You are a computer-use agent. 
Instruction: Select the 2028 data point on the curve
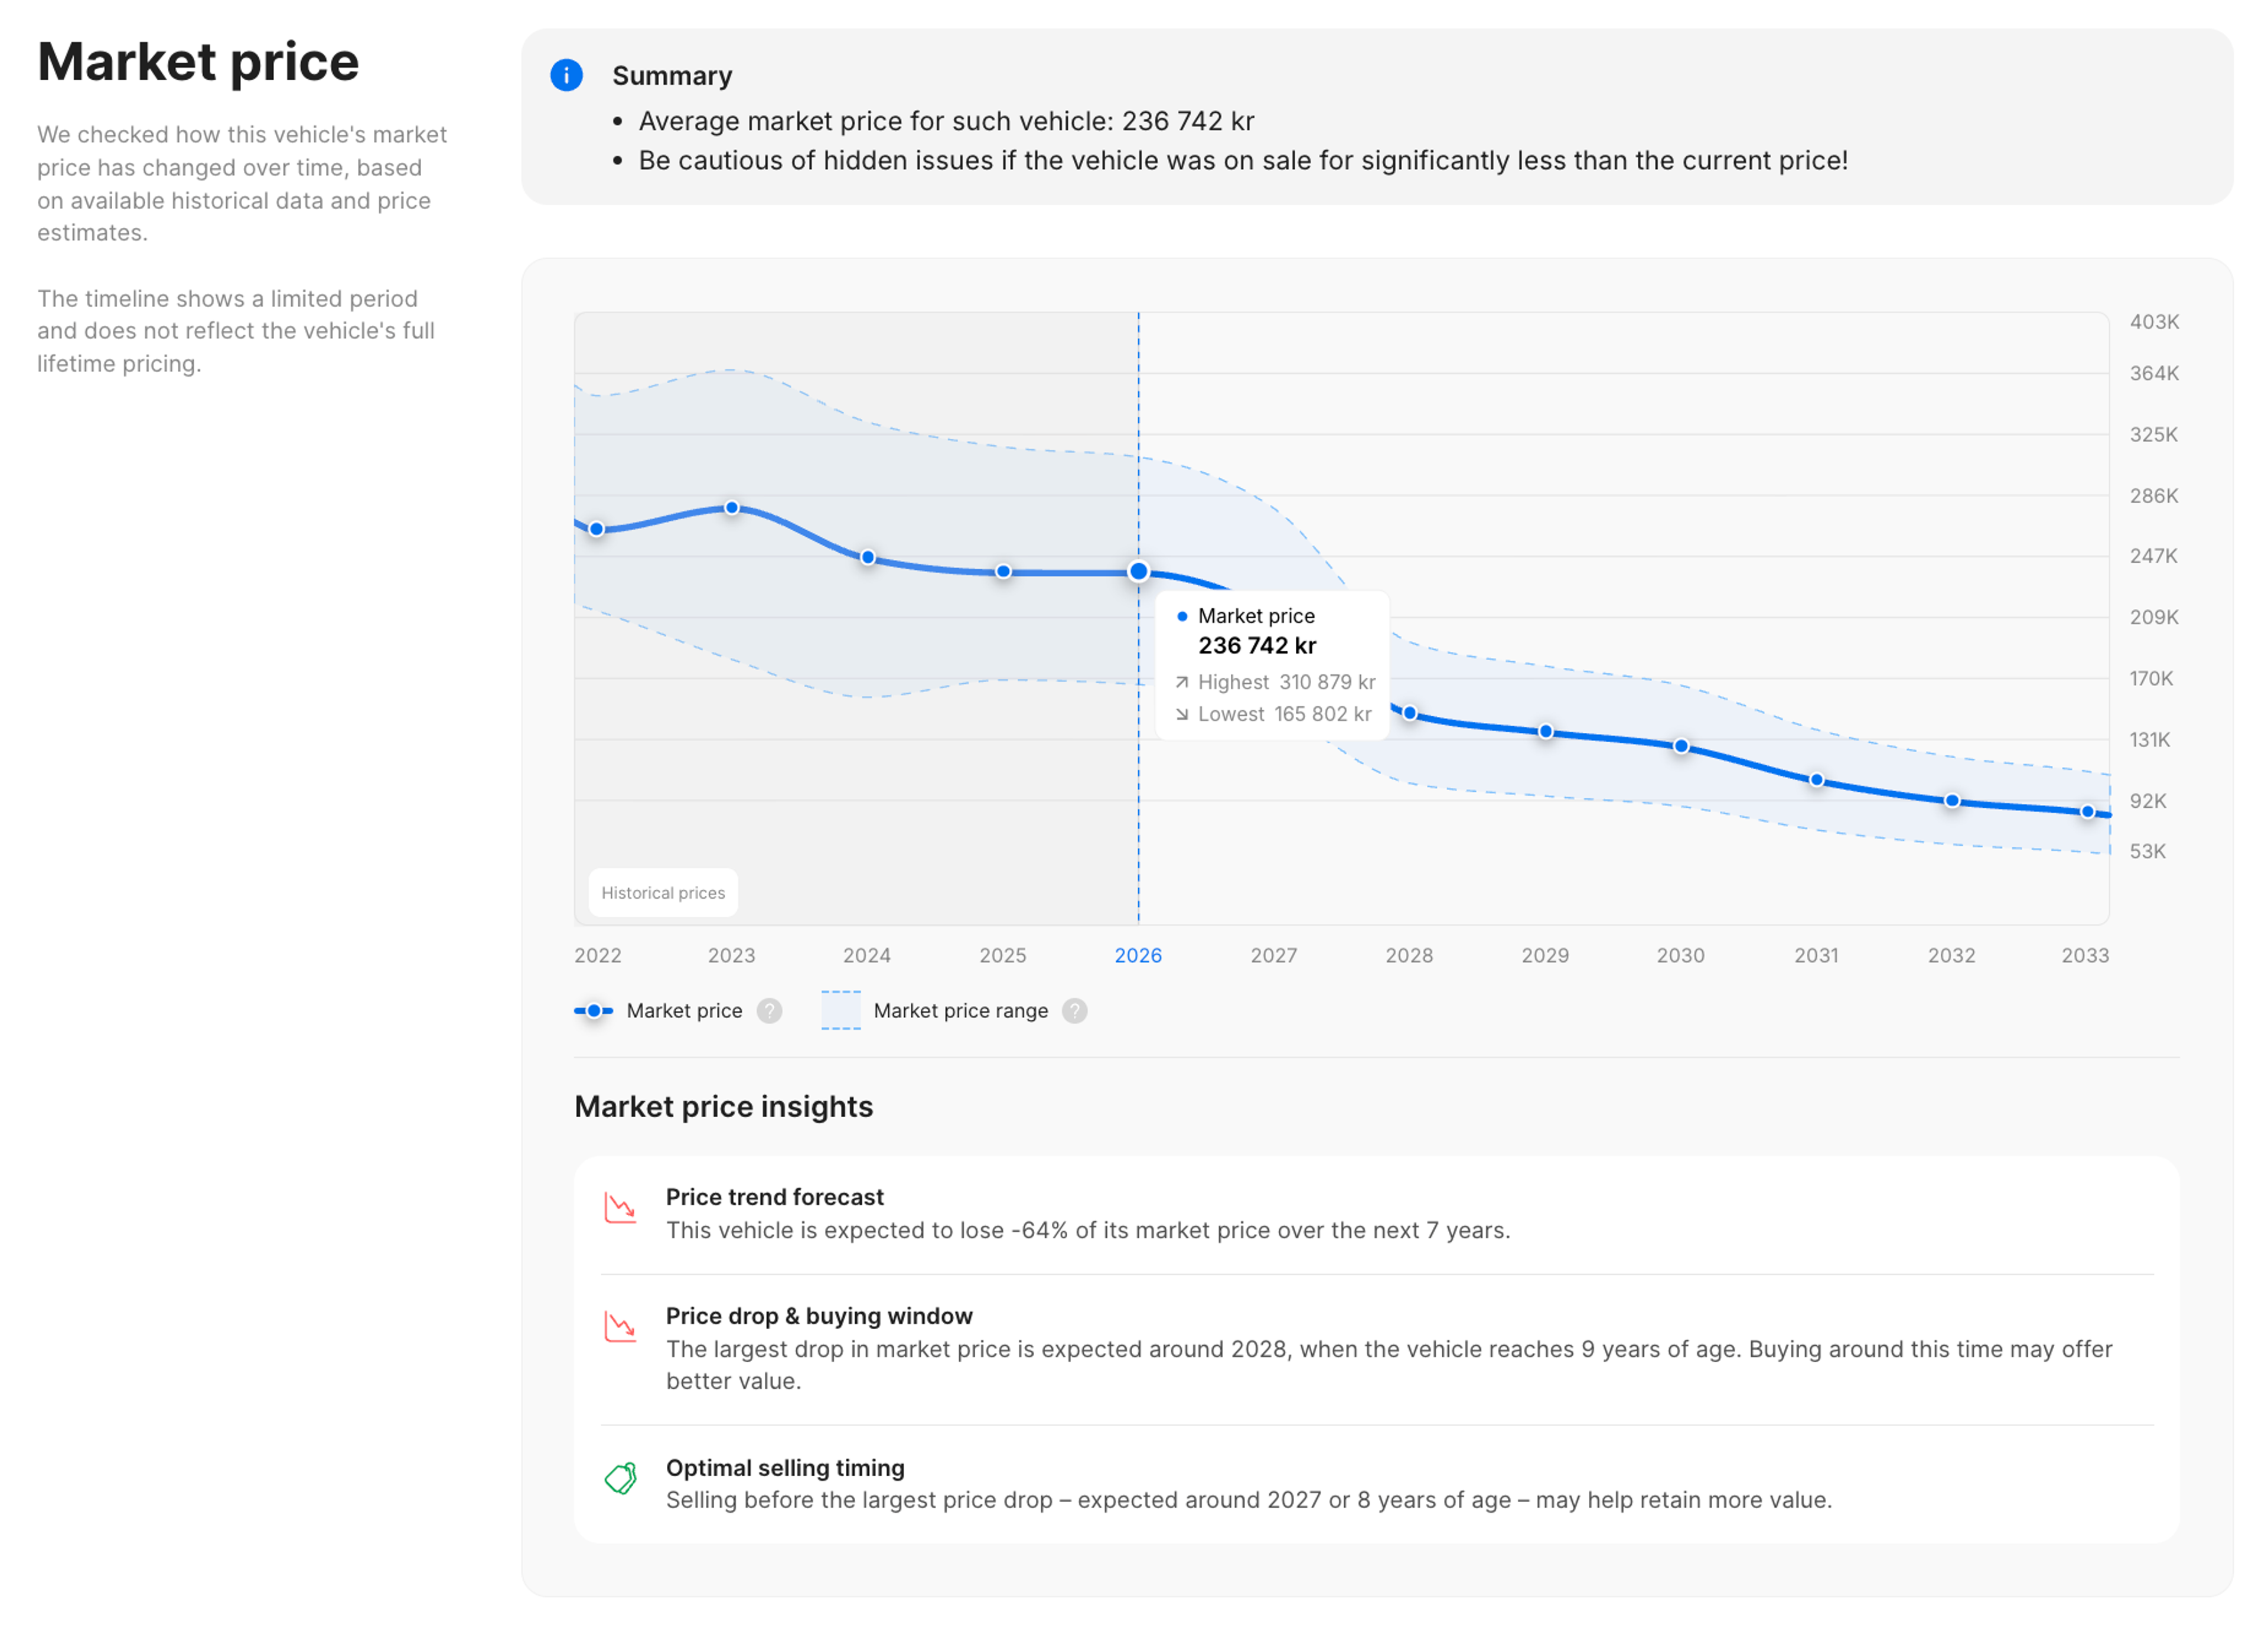pos(1410,712)
